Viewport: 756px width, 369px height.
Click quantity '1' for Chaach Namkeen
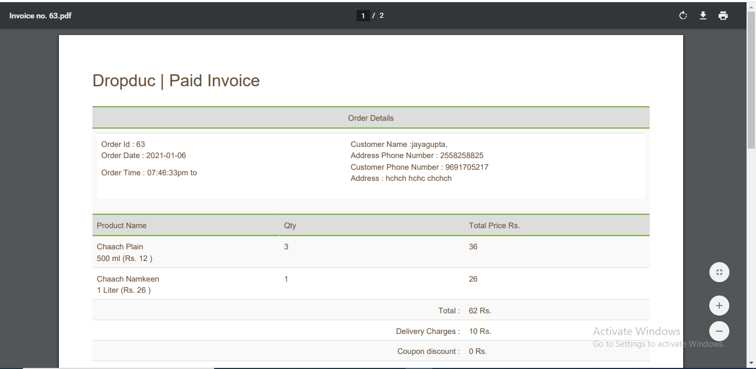click(x=286, y=279)
